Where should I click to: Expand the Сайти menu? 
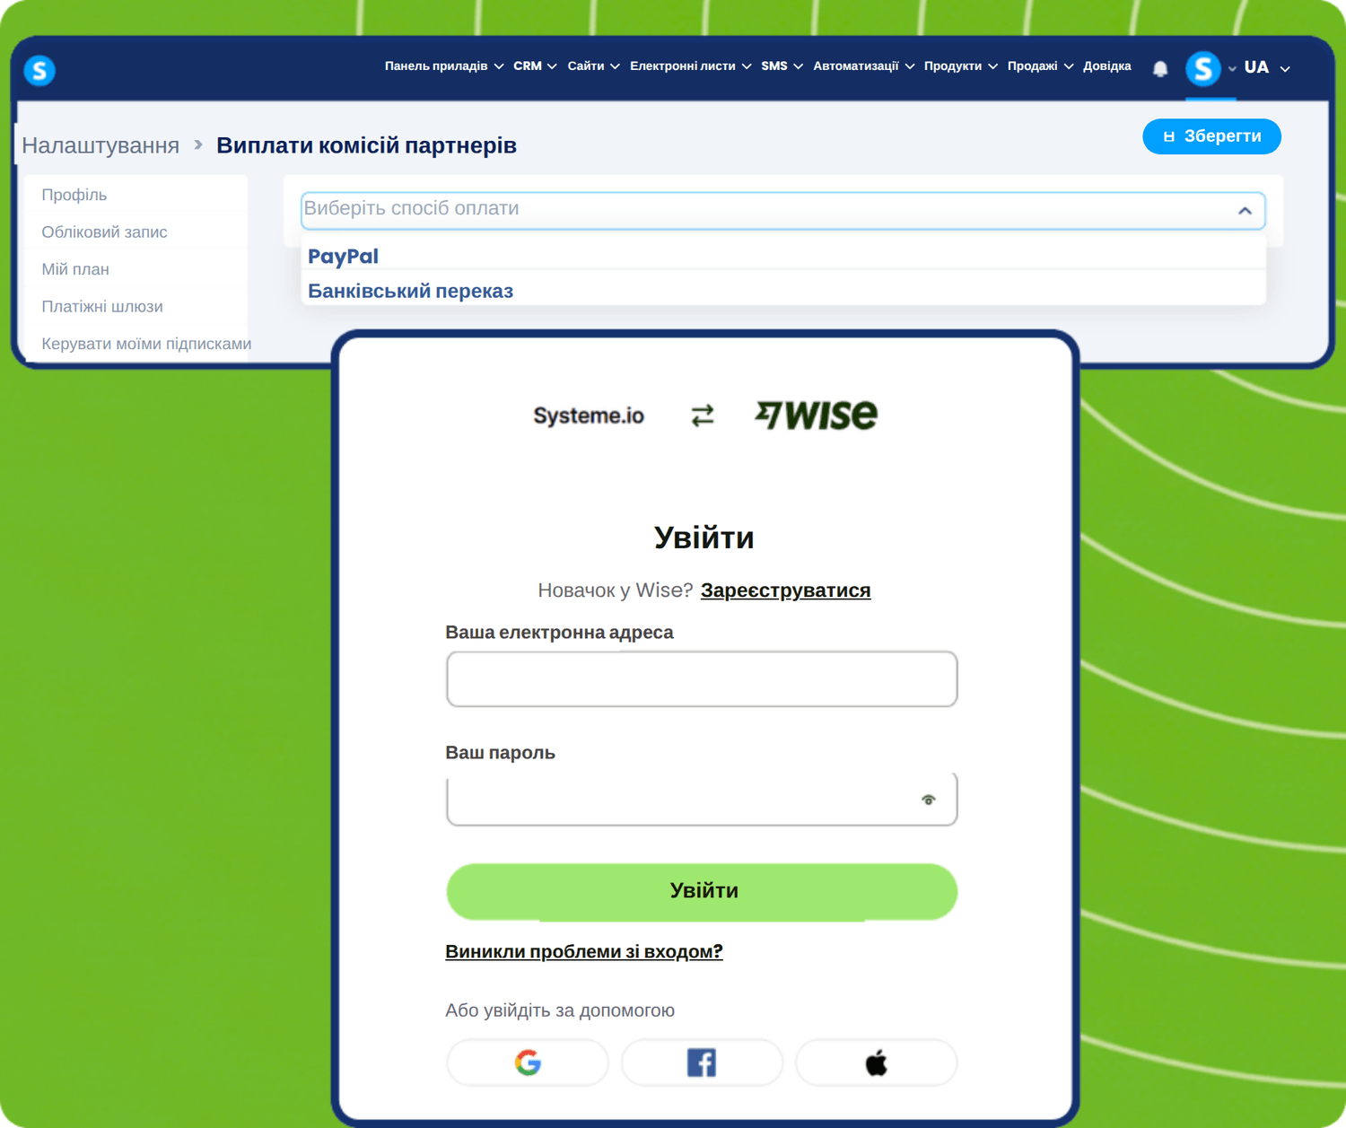point(593,66)
